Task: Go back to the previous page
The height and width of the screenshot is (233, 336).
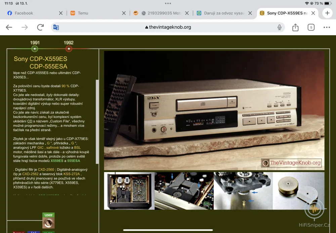Action: (9, 27)
